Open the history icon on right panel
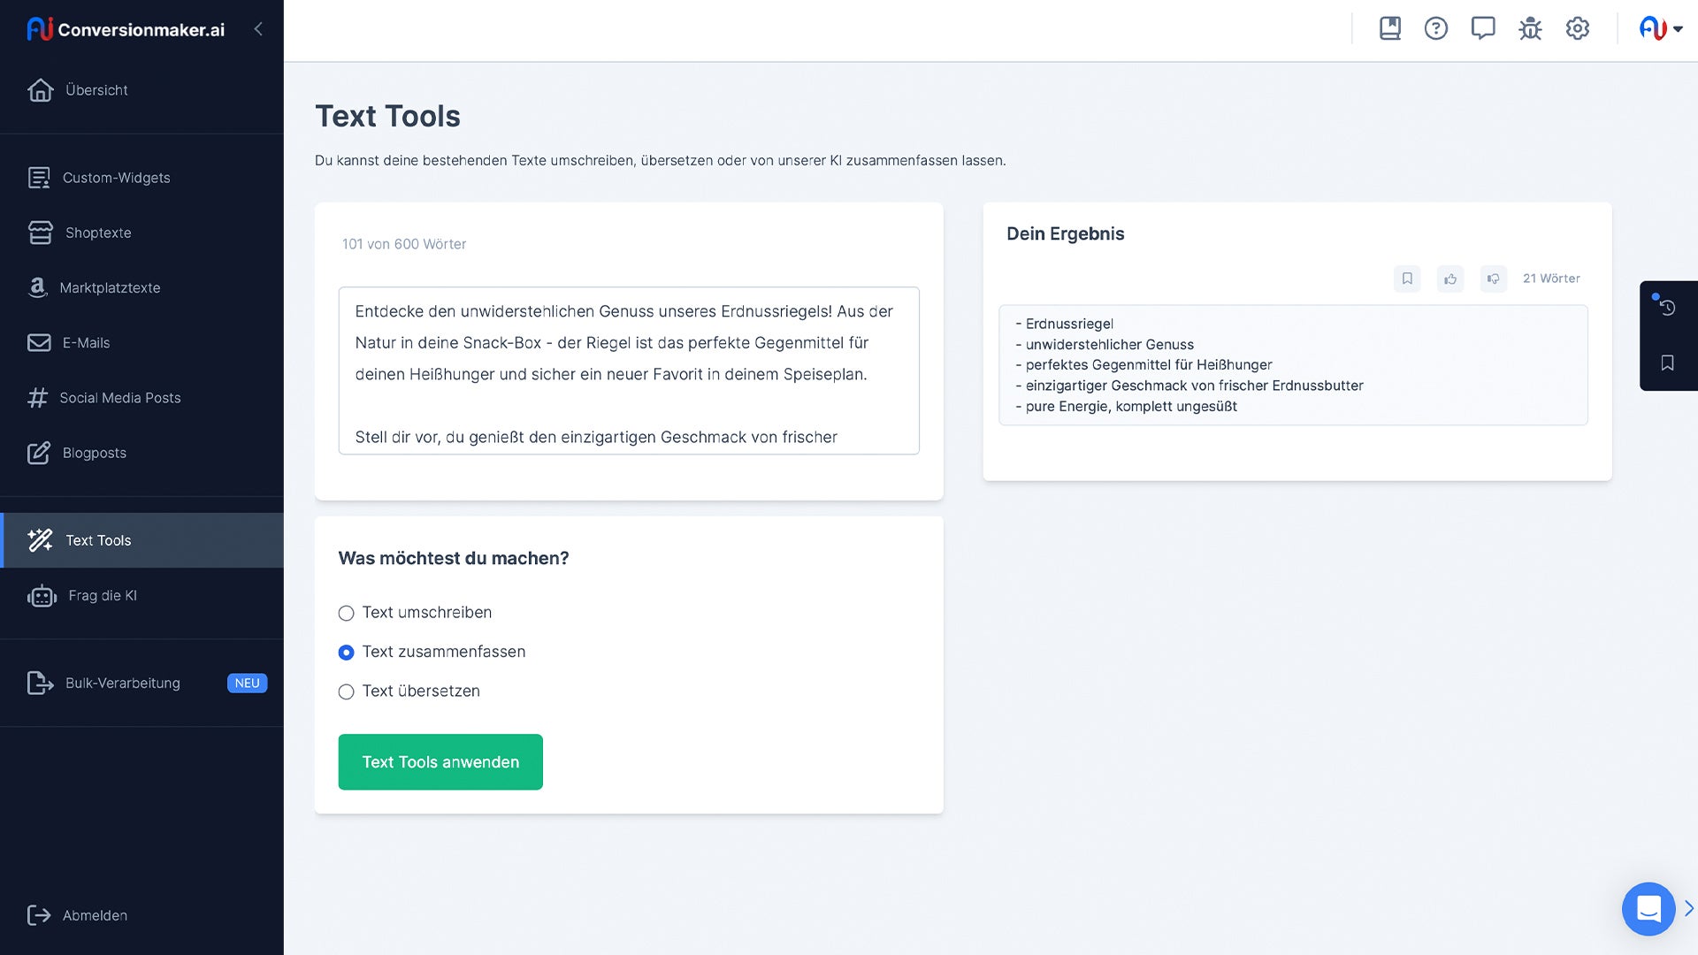This screenshot has height=955, width=1698. click(1667, 307)
